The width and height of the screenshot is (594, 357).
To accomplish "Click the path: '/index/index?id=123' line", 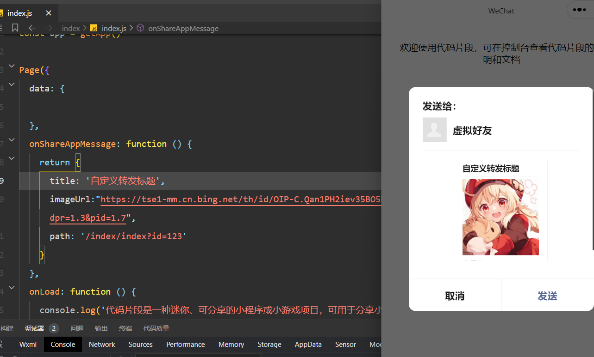I will coord(118,236).
